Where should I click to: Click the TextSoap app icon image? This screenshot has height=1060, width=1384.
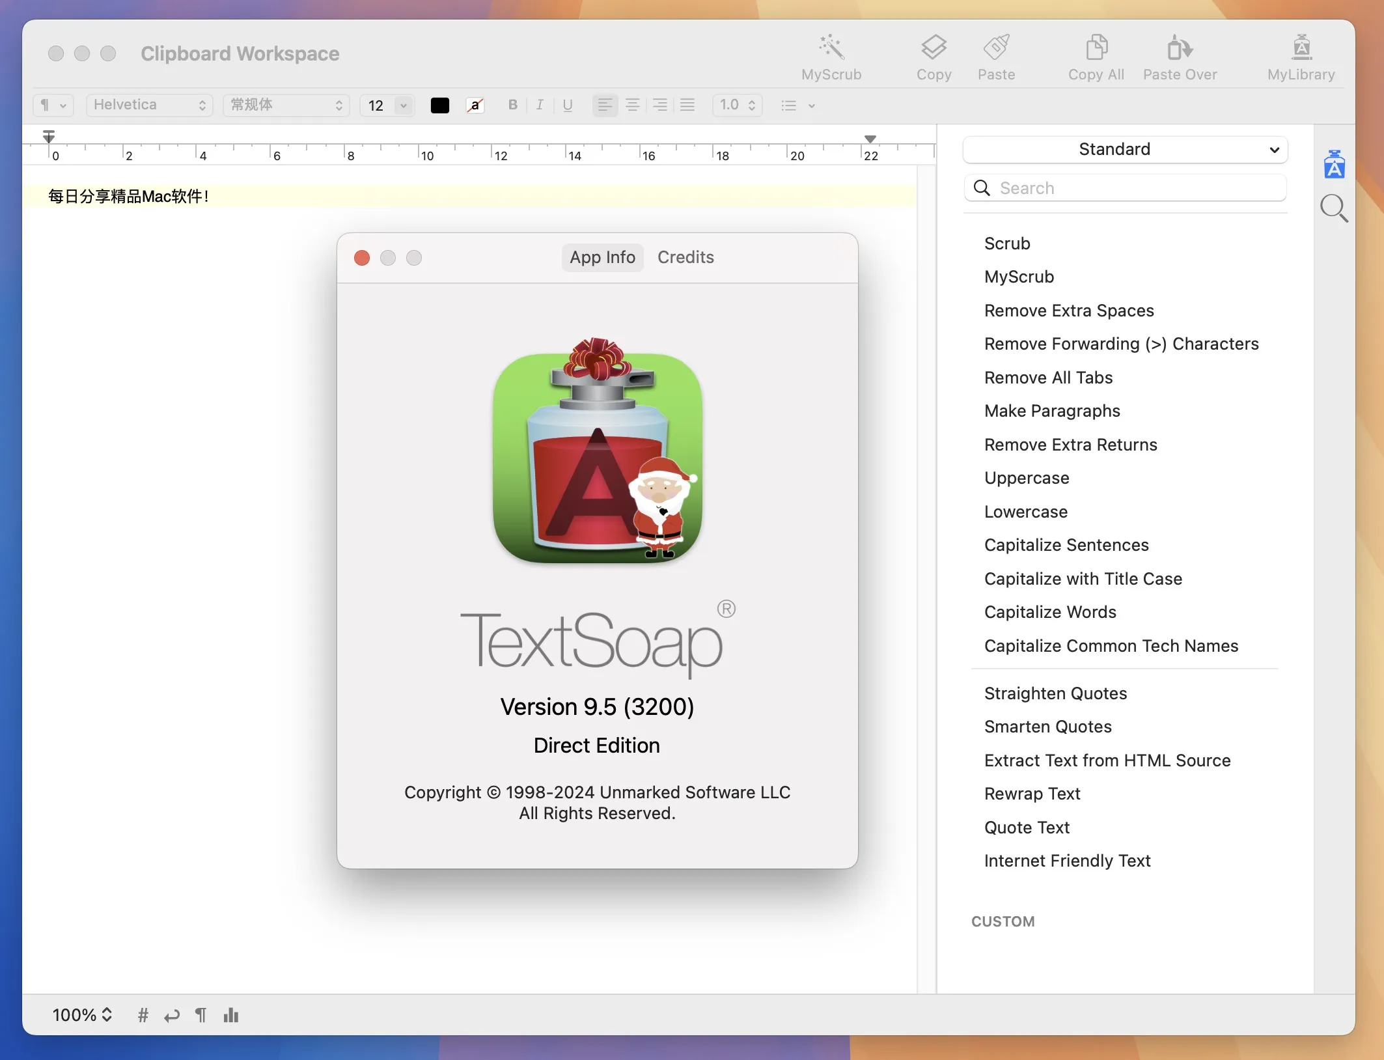tap(598, 449)
